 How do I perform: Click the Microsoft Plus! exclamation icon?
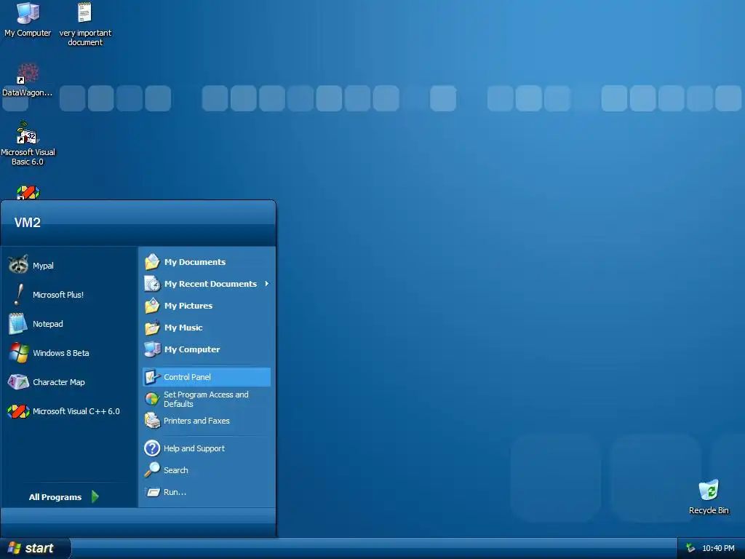point(18,294)
